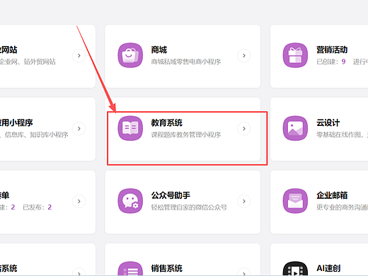Open the 云设计 picture icon
The image size is (368, 276).
pyautogui.click(x=295, y=128)
